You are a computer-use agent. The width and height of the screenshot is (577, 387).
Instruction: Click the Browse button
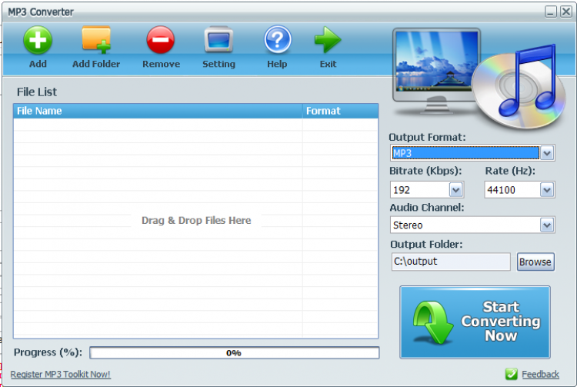[x=535, y=262]
